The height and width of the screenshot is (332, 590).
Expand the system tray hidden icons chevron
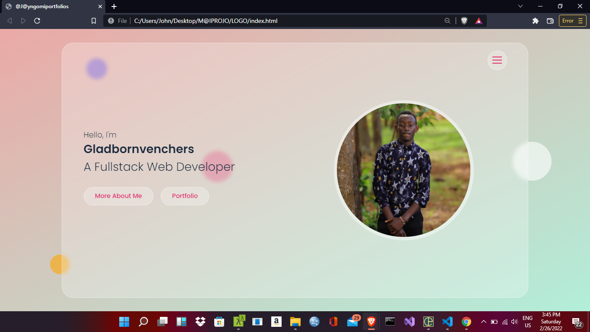coord(484,322)
